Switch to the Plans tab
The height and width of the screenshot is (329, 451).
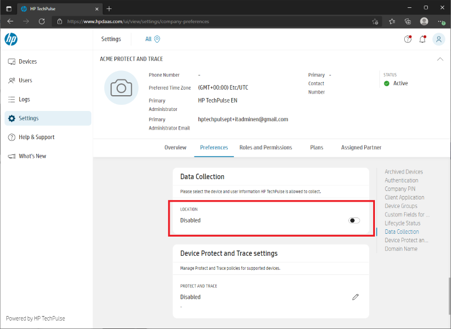tap(316, 147)
